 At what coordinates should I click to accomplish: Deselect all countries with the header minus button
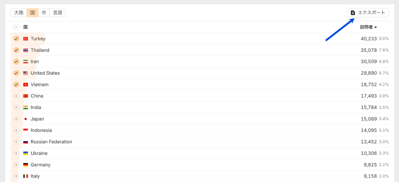tap(16, 27)
